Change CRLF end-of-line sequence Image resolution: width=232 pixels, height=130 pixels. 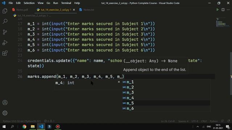click(204, 121)
